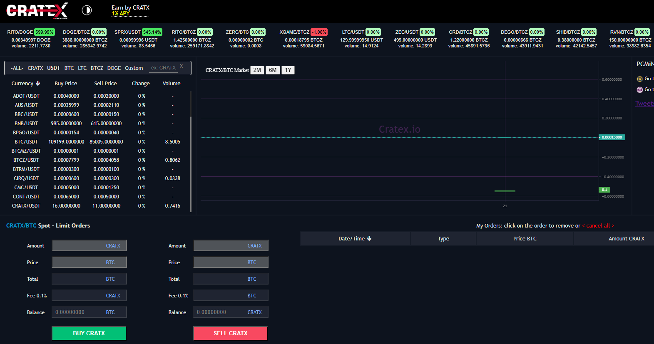Screen dimensions: 654x344
Task: Select the BTC market filter tab
Action: tap(69, 68)
